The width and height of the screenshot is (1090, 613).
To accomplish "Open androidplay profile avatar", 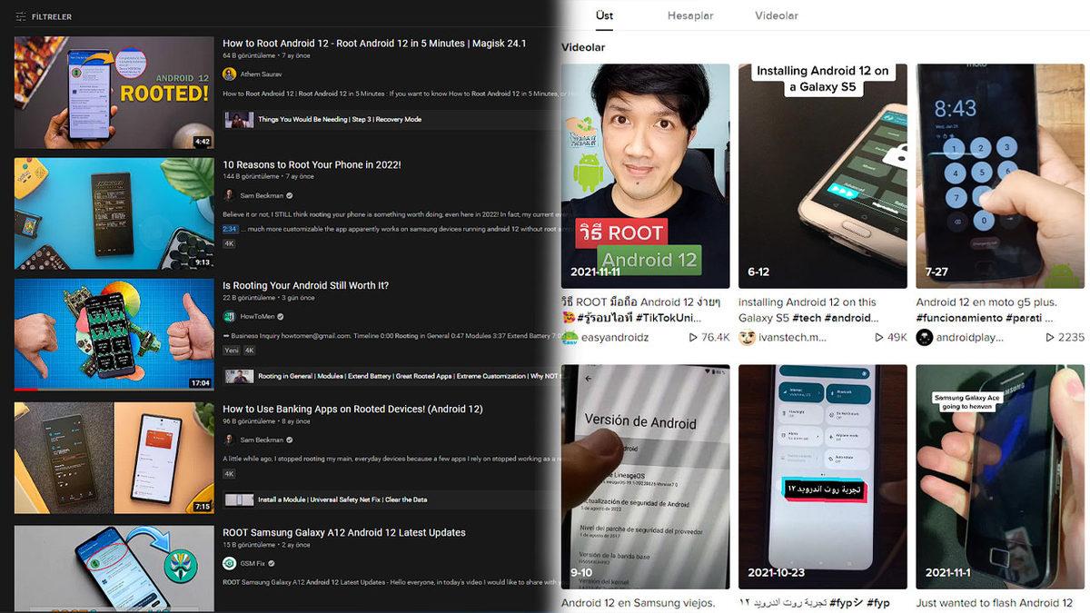I will 925,337.
